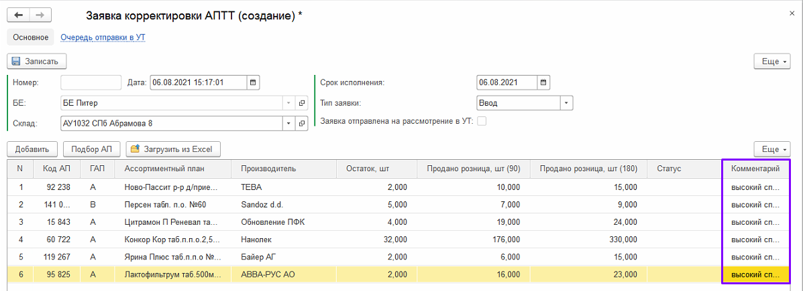Screen dimensions: 803x291
Task: Open Очередь отправки в УТ link
Action: point(103,37)
